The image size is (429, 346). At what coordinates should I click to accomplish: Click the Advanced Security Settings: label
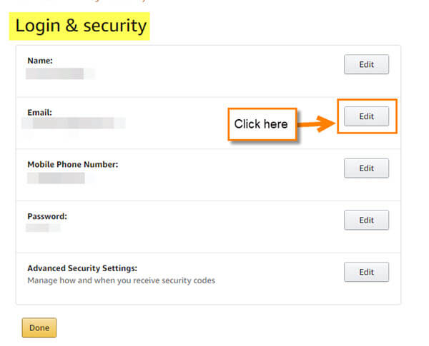[82, 268]
